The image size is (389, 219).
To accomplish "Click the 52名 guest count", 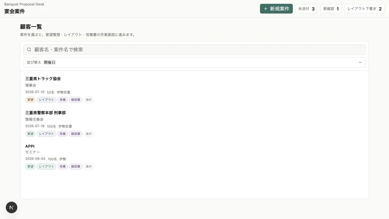I will coord(50,92).
